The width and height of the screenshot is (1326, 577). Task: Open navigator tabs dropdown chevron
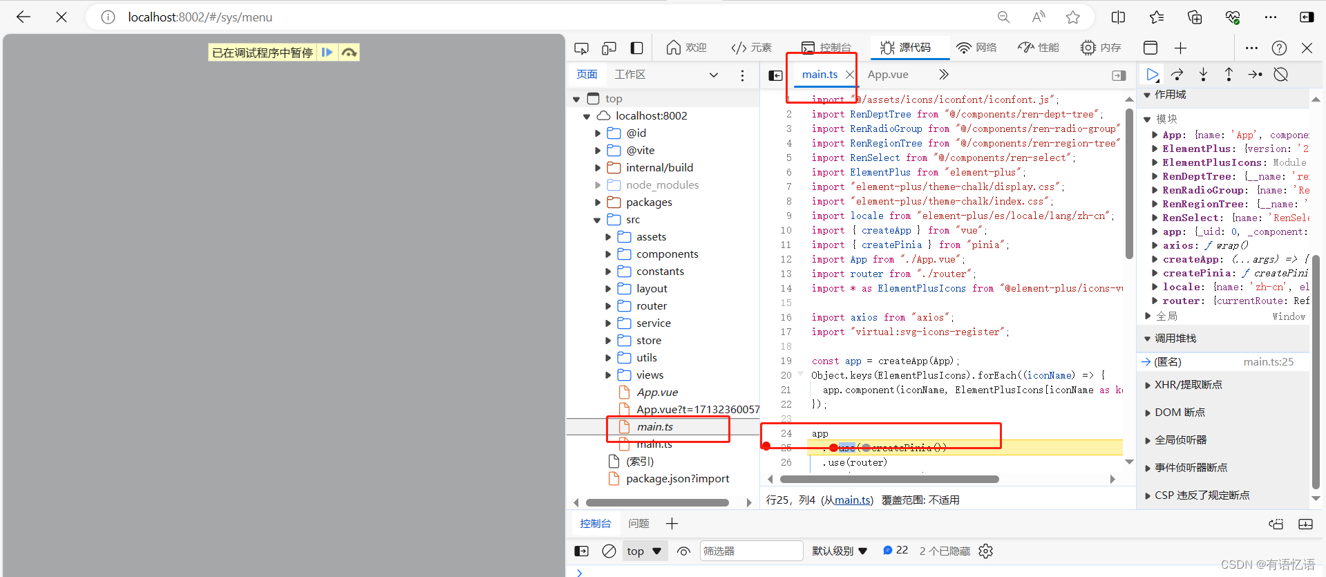(x=714, y=75)
